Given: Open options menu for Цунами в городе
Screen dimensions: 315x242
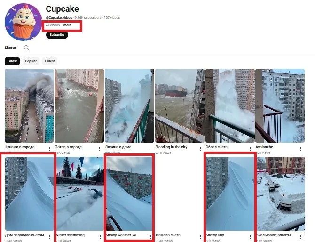Looking at the screenshot, I should (x=49, y=149).
